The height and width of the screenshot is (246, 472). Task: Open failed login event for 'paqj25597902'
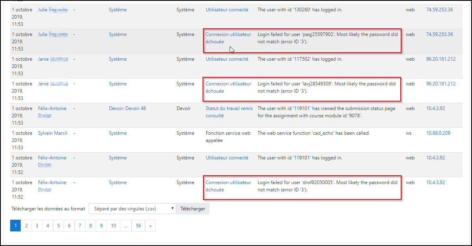(x=228, y=38)
